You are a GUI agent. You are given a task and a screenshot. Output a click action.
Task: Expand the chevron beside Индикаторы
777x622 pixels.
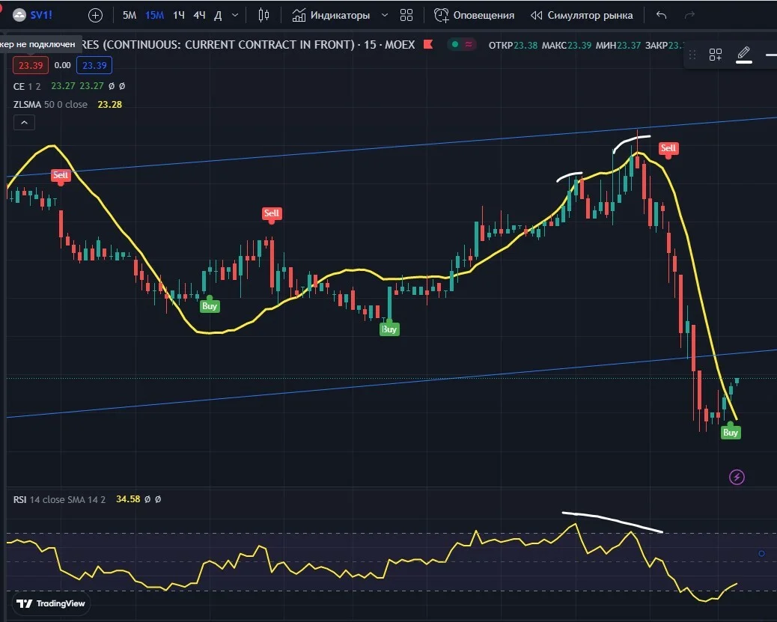tap(385, 16)
